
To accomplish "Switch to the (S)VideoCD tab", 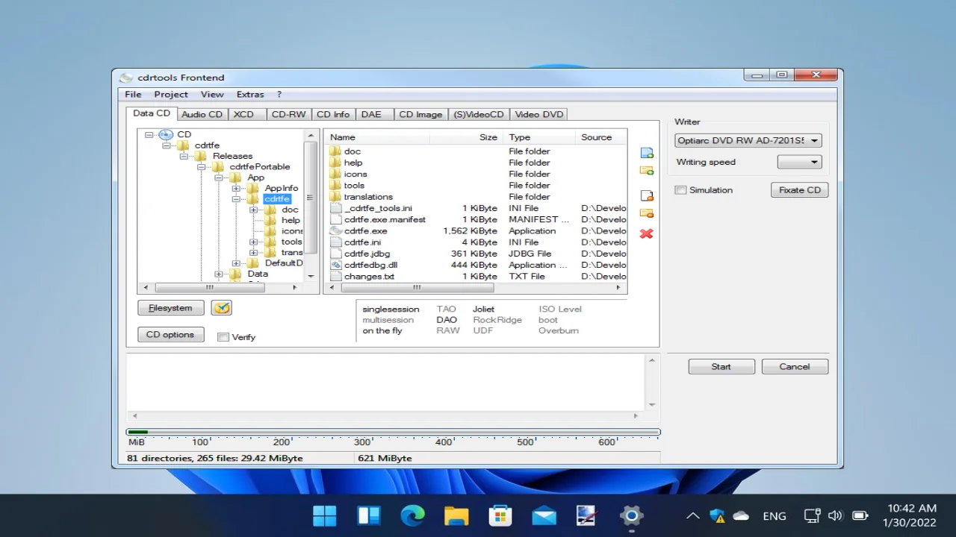I will pos(479,114).
